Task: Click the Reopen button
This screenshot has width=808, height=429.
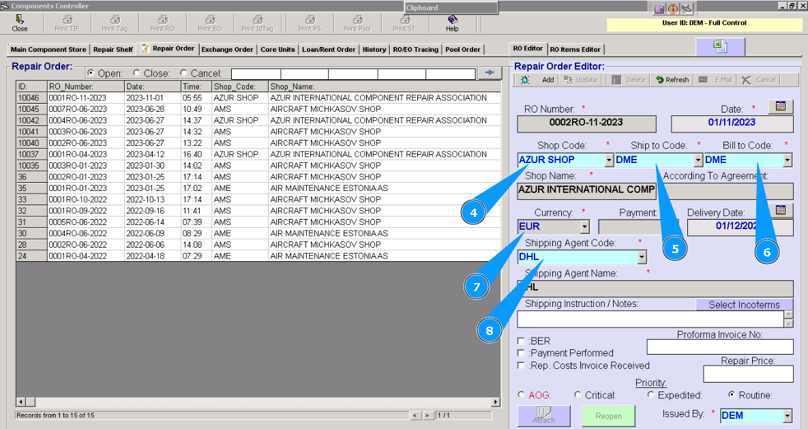Action: coord(609,415)
